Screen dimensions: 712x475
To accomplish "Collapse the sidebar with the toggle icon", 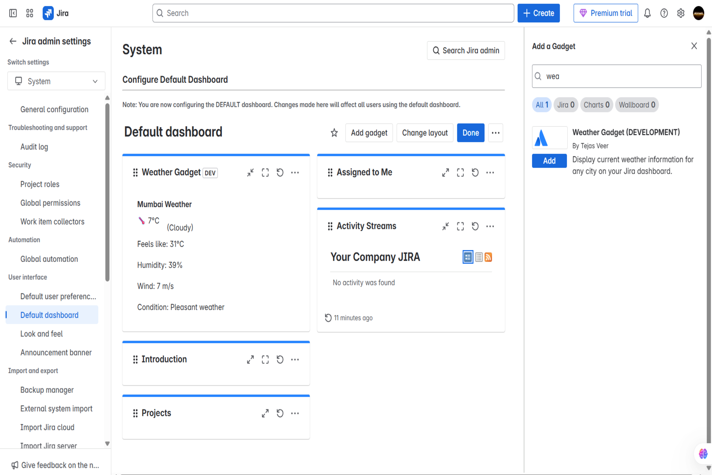I will coord(13,13).
